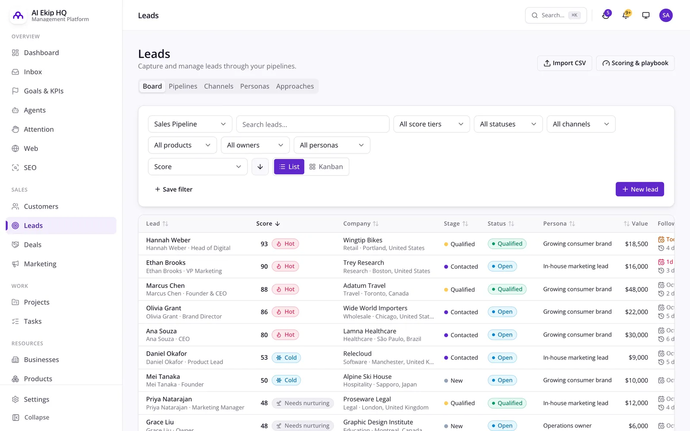Go to Goals & KPIs
Viewport: 690px width, 431px height.
click(x=61, y=91)
